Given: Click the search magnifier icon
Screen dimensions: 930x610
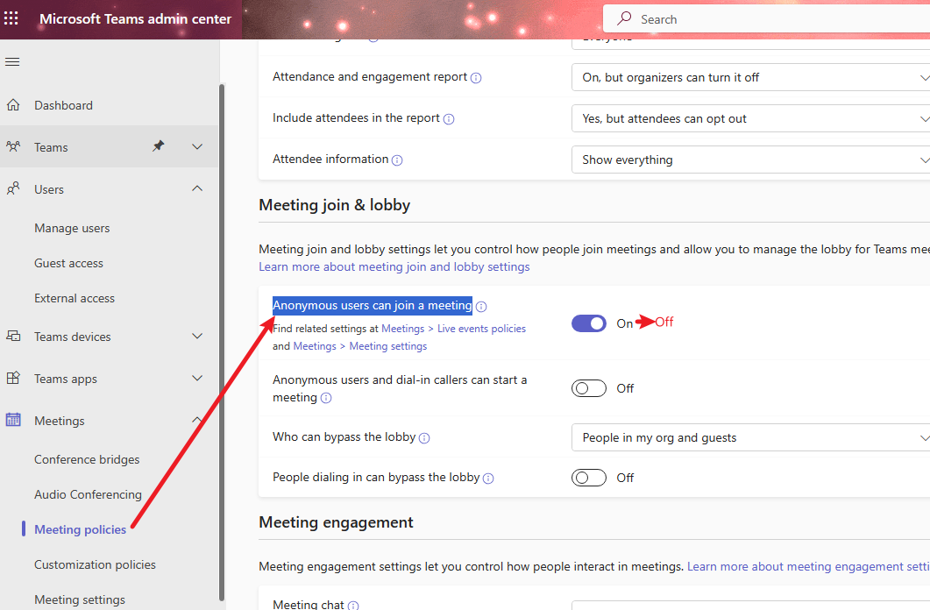Looking at the screenshot, I should click(x=624, y=18).
